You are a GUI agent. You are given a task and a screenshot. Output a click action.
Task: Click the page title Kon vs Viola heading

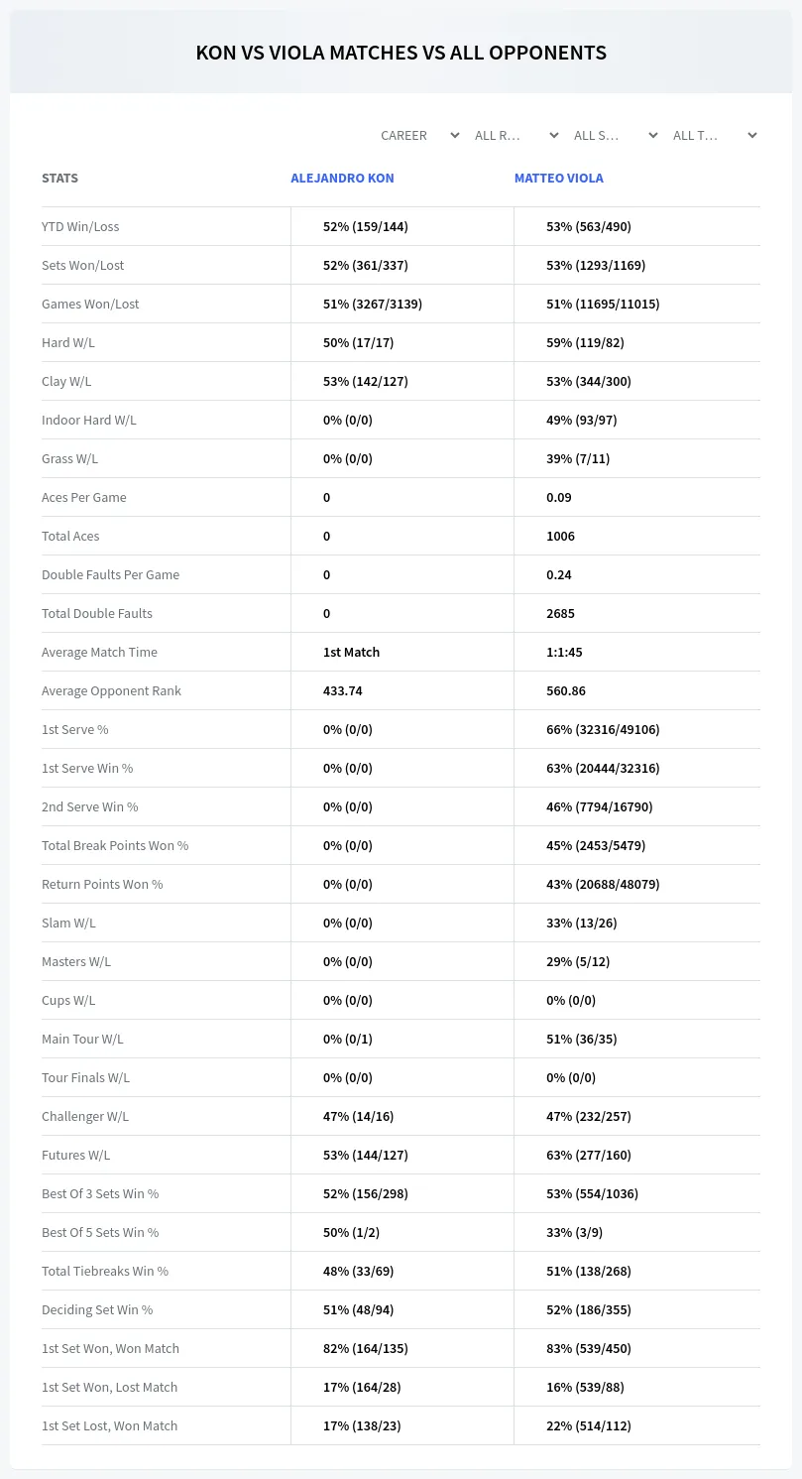pyautogui.click(x=401, y=53)
